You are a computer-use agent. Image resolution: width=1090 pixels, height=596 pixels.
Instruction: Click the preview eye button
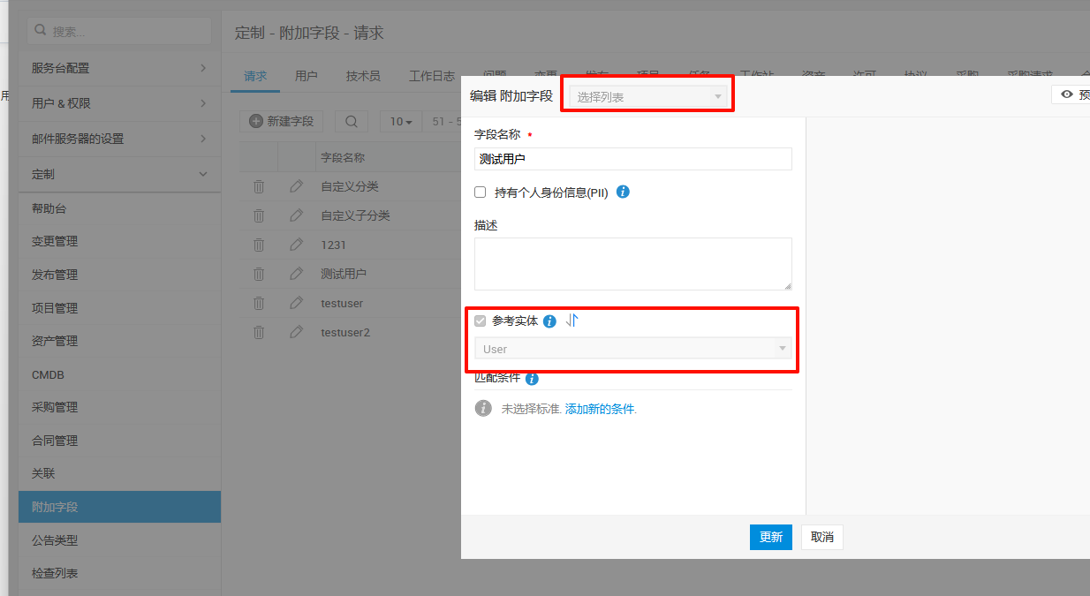pos(1071,94)
